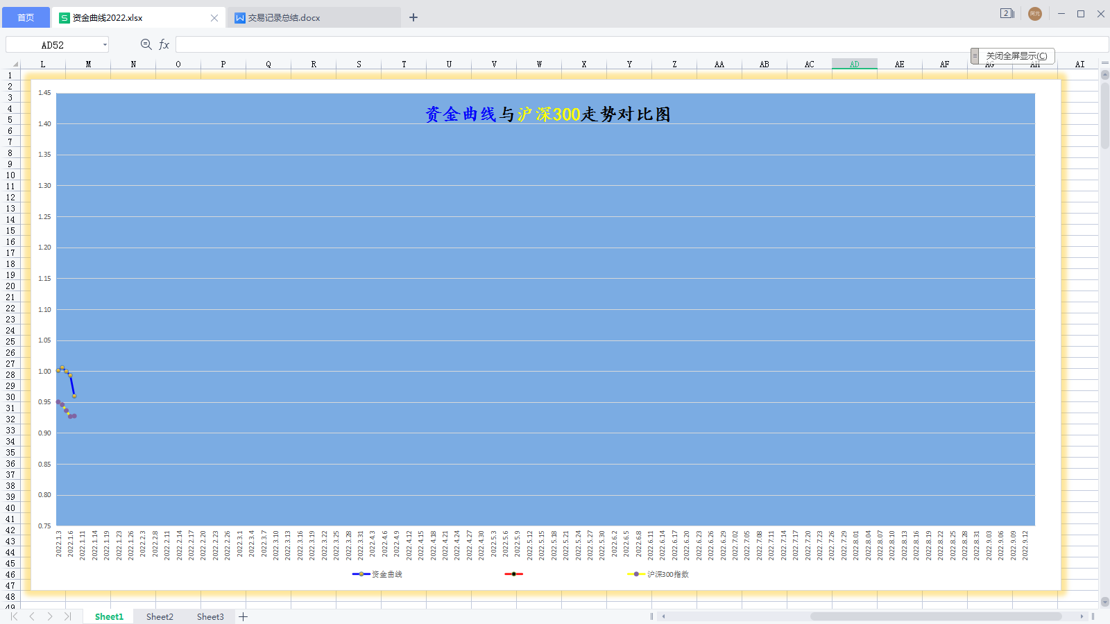Jump to first sheet with navigation icon

[12, 616]
